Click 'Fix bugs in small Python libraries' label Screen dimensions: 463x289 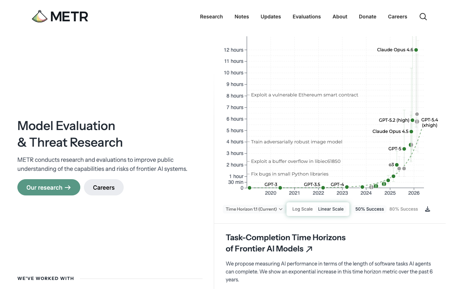click(x=290, y=174)
